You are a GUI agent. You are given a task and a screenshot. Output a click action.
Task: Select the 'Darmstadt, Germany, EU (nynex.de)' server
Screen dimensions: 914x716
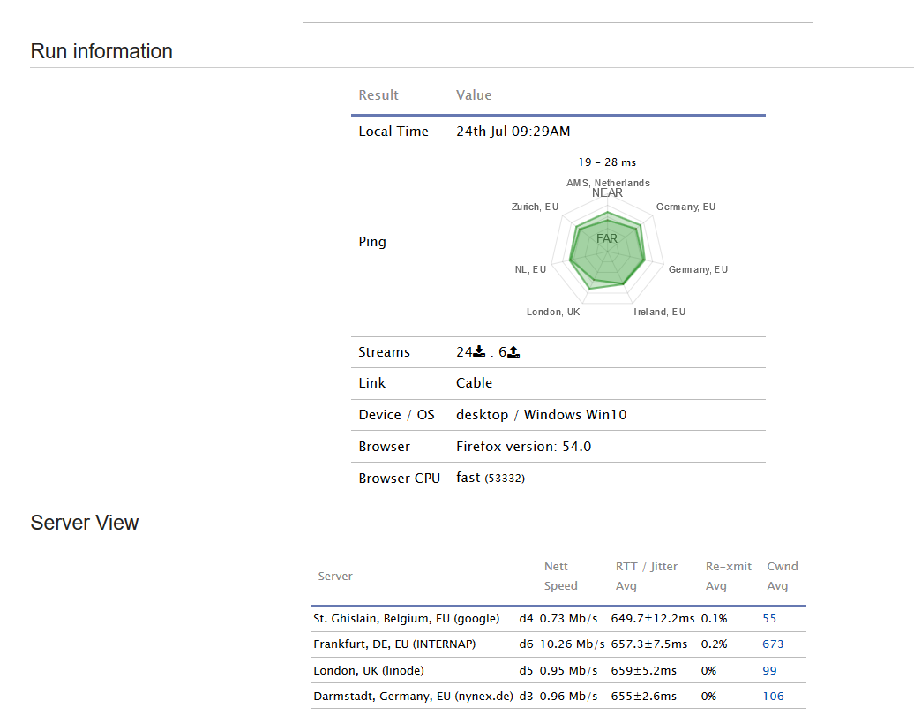413,697
